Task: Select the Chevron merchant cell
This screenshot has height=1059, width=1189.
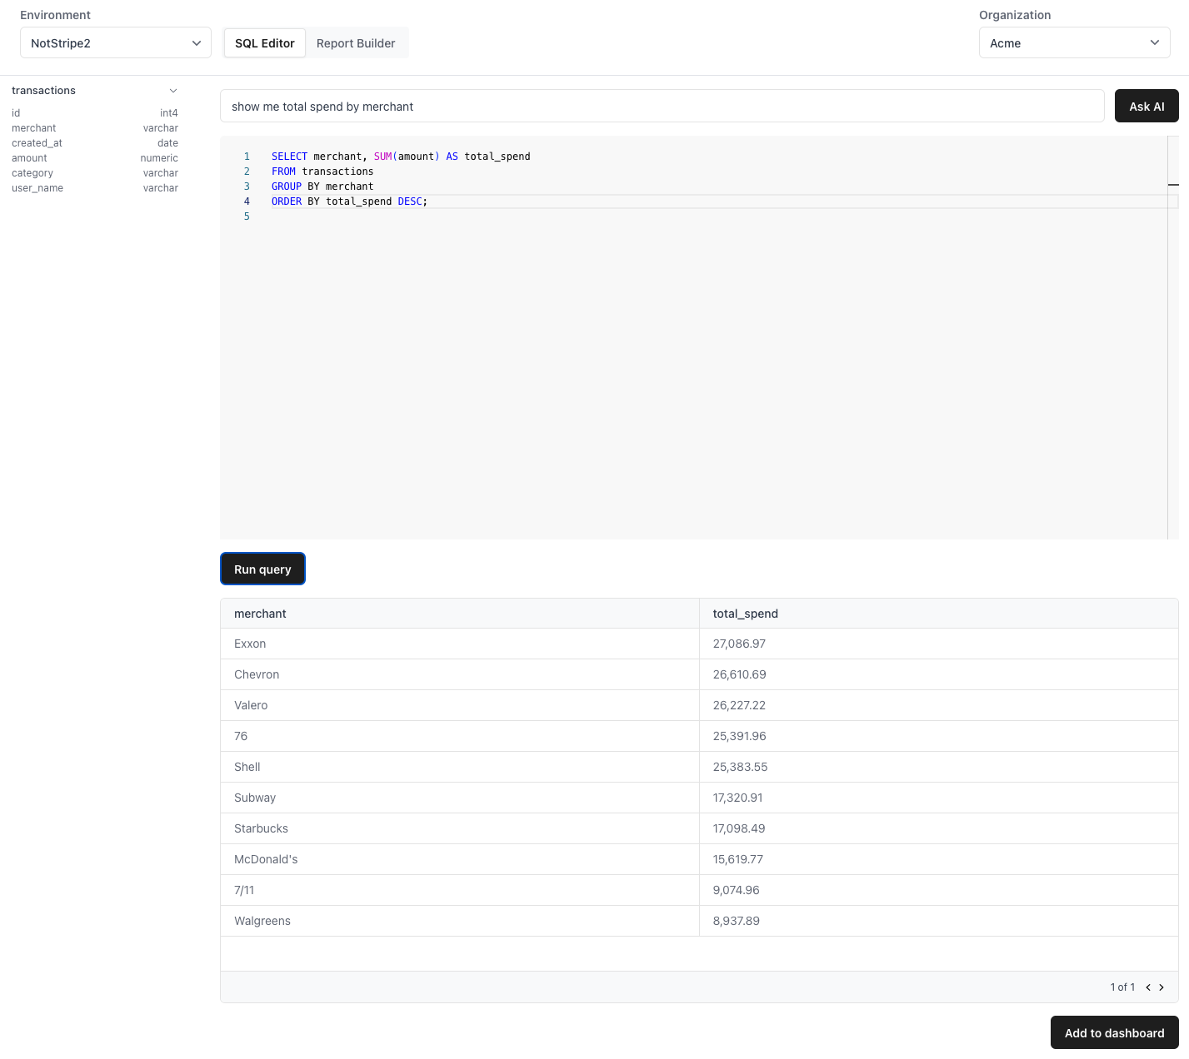Action: [x=460, y=674]
